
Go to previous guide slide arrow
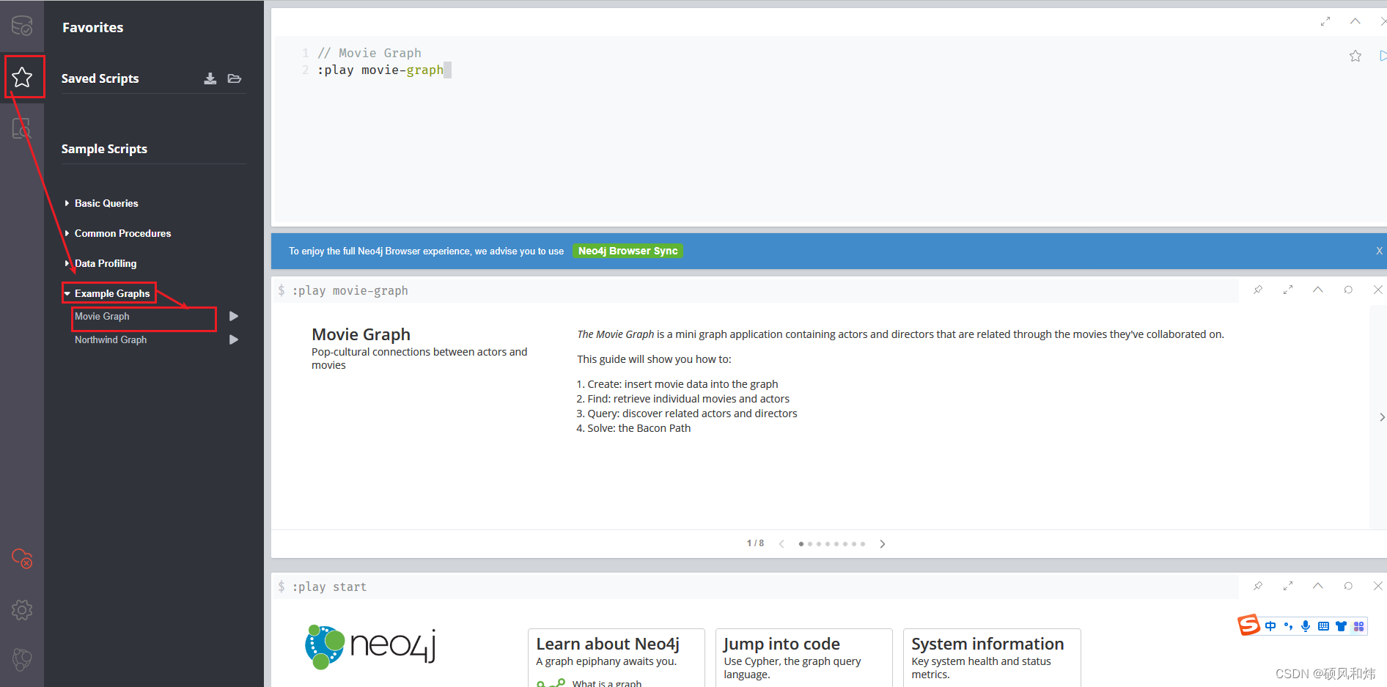[781, 543]
